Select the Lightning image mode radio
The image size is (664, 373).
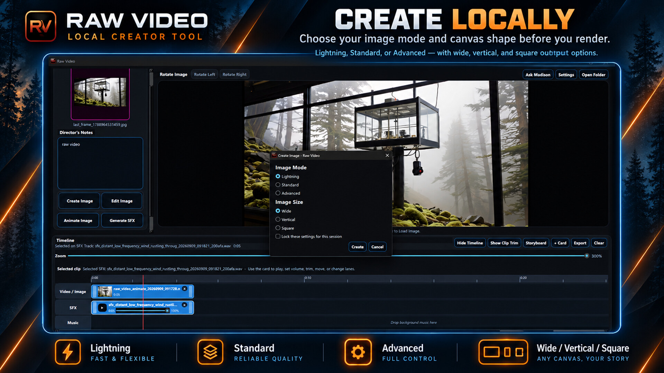[x=278, y=176]
